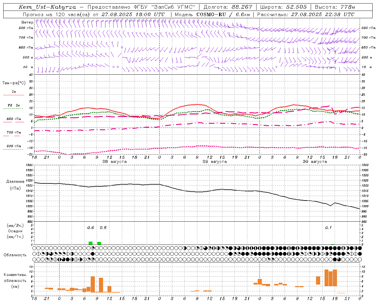Click the green precipitation bar below first 0.6
Viewport: 377px width, 301px height.
click(90, 243)
